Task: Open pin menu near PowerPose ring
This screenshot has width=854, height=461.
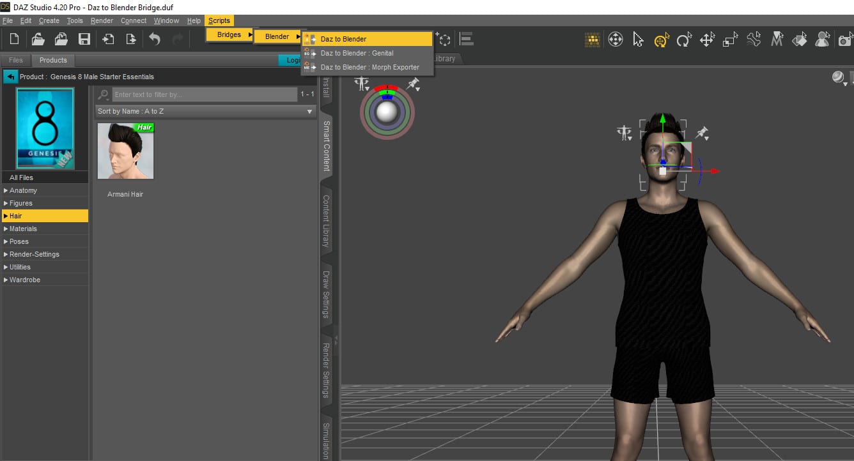Action: tap(413, 84)
